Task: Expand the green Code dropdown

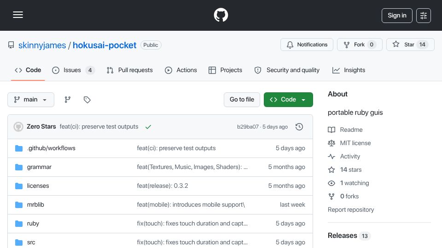Action: [x=288, y=100]
